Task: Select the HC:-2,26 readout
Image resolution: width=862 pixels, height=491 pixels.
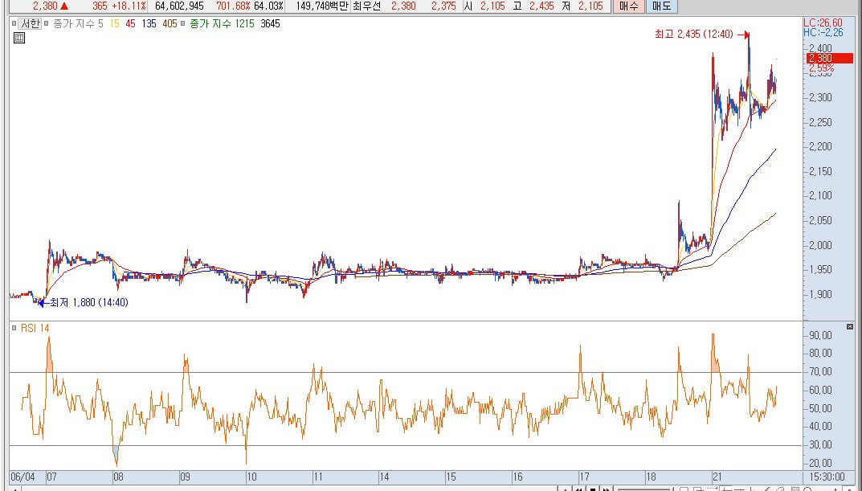Action: (823, 32)
